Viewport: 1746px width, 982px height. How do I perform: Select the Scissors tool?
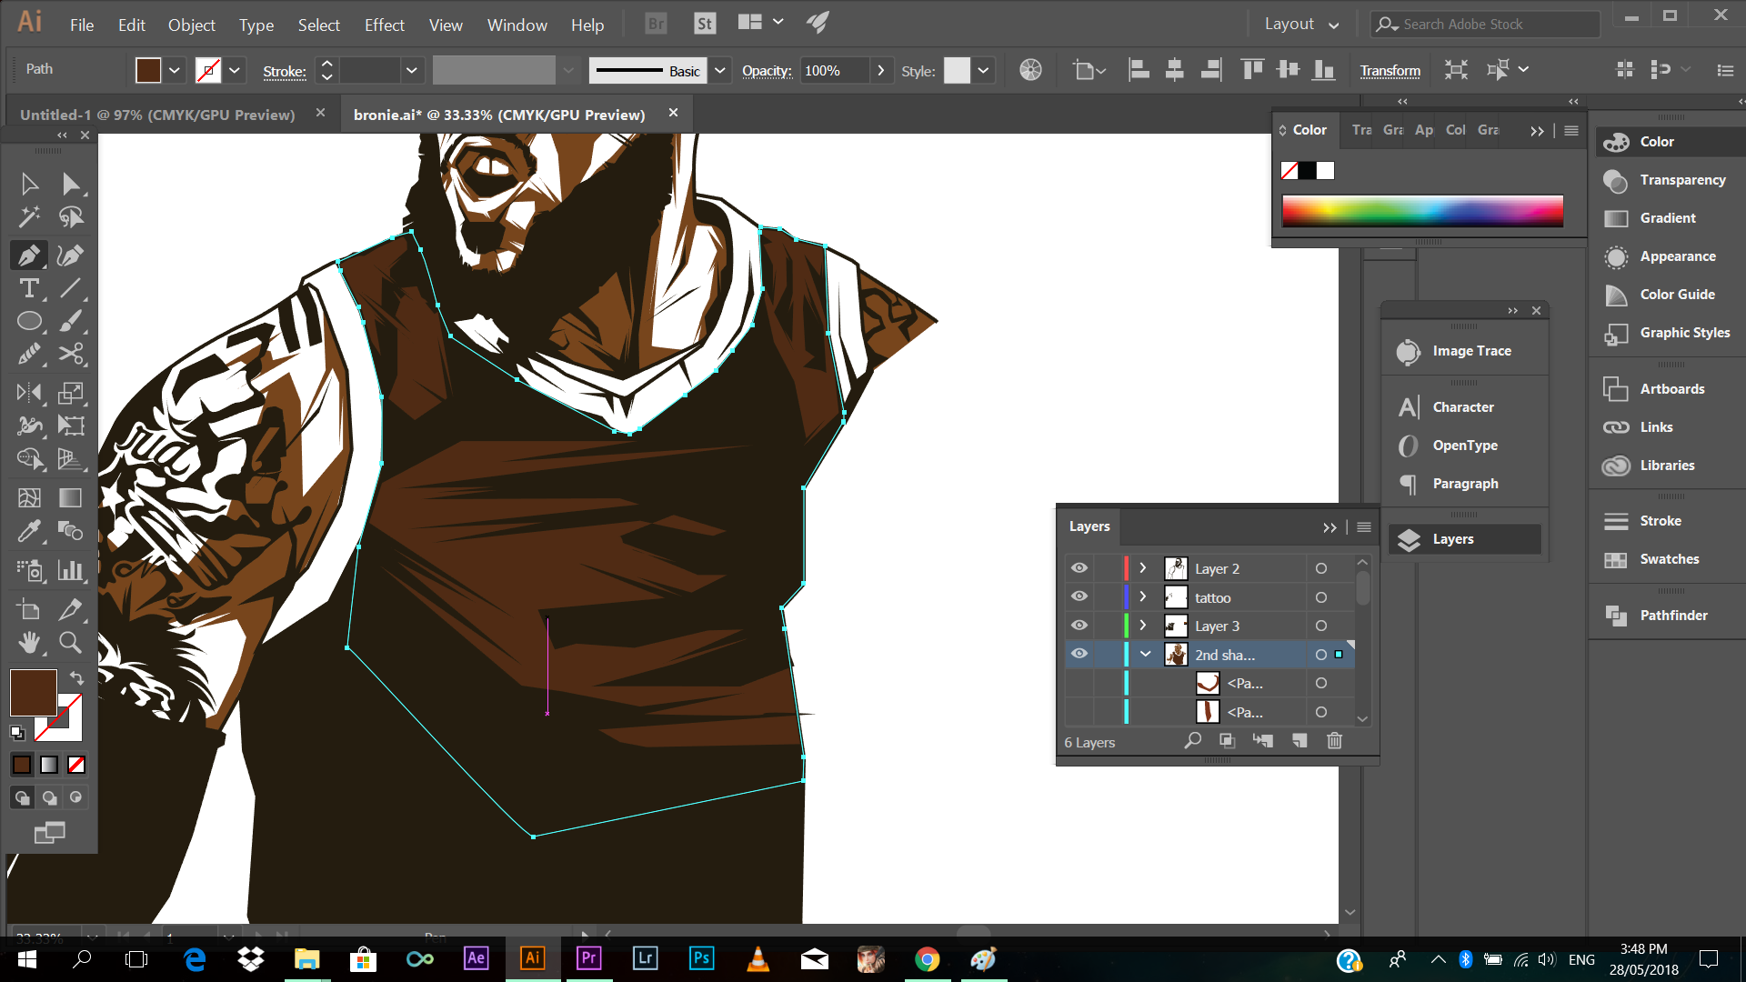tap(71, 354)
